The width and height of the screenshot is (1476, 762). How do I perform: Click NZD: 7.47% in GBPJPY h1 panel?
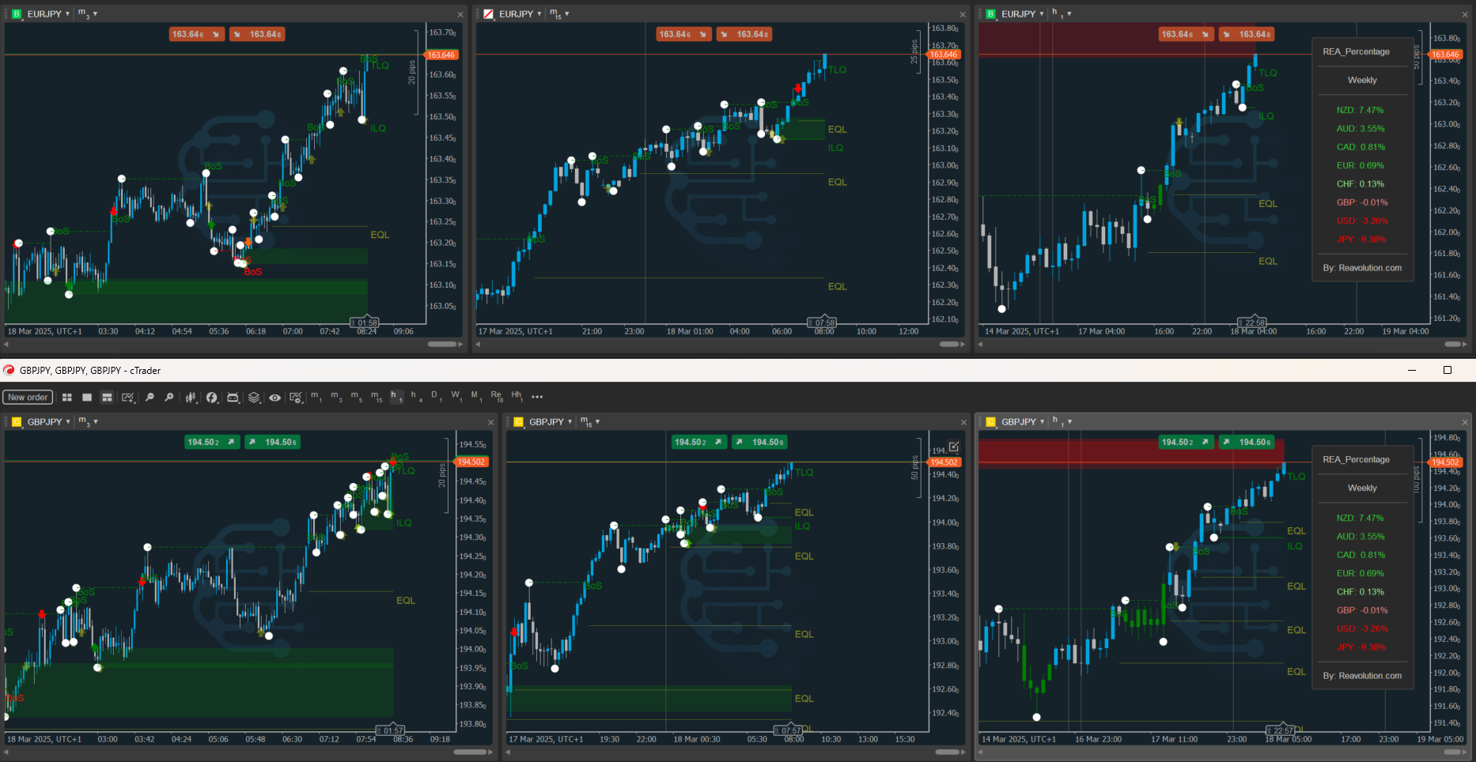1360,518
